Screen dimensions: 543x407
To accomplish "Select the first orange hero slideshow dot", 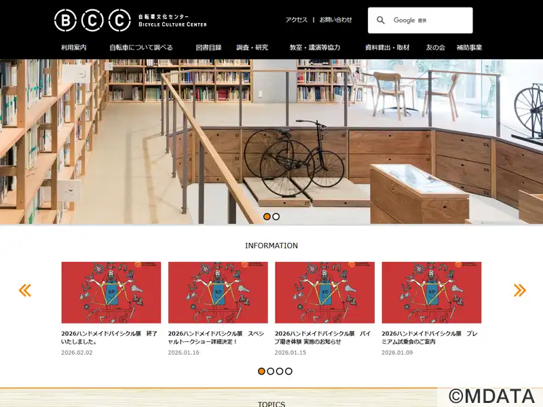I will pyautogui.click(x=267, y=216).
